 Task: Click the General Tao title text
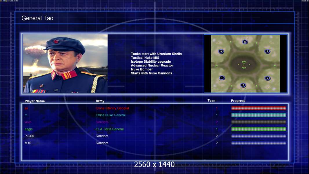coord(37,18)
